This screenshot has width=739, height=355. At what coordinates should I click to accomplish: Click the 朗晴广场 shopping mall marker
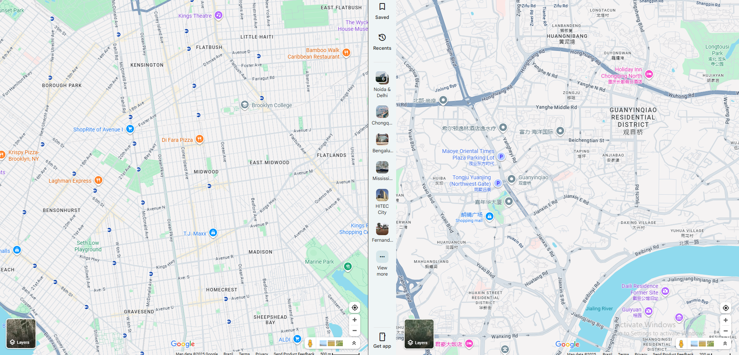(x=490, y=216)
